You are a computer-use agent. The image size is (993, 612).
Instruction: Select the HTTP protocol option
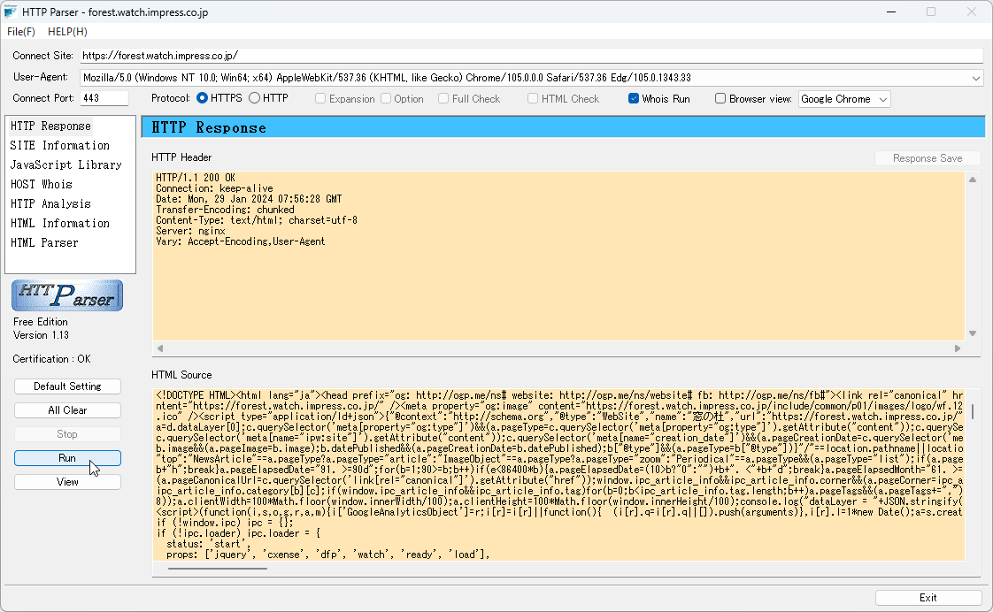(257, 98)
